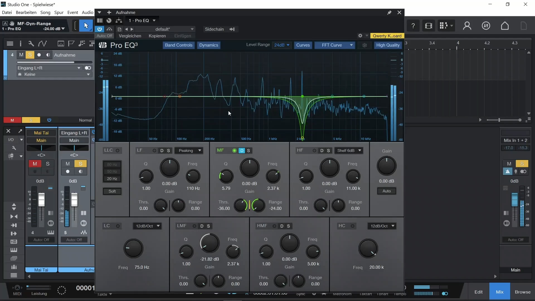Add new plugin slot with plus icon
The image size is (535, 301).
tap(109, 13)
